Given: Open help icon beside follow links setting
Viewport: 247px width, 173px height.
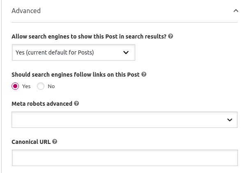Looking at the screenshot, I should point(144,74).
